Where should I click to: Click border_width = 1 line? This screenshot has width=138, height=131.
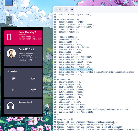(x=68, y=42)
